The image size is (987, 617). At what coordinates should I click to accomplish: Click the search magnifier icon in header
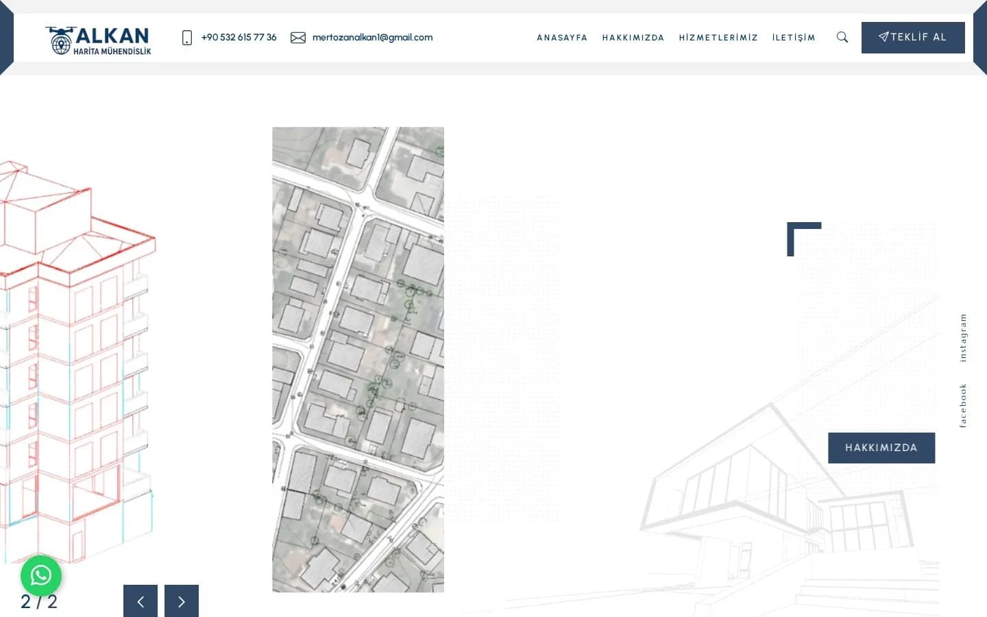(842, 37)
